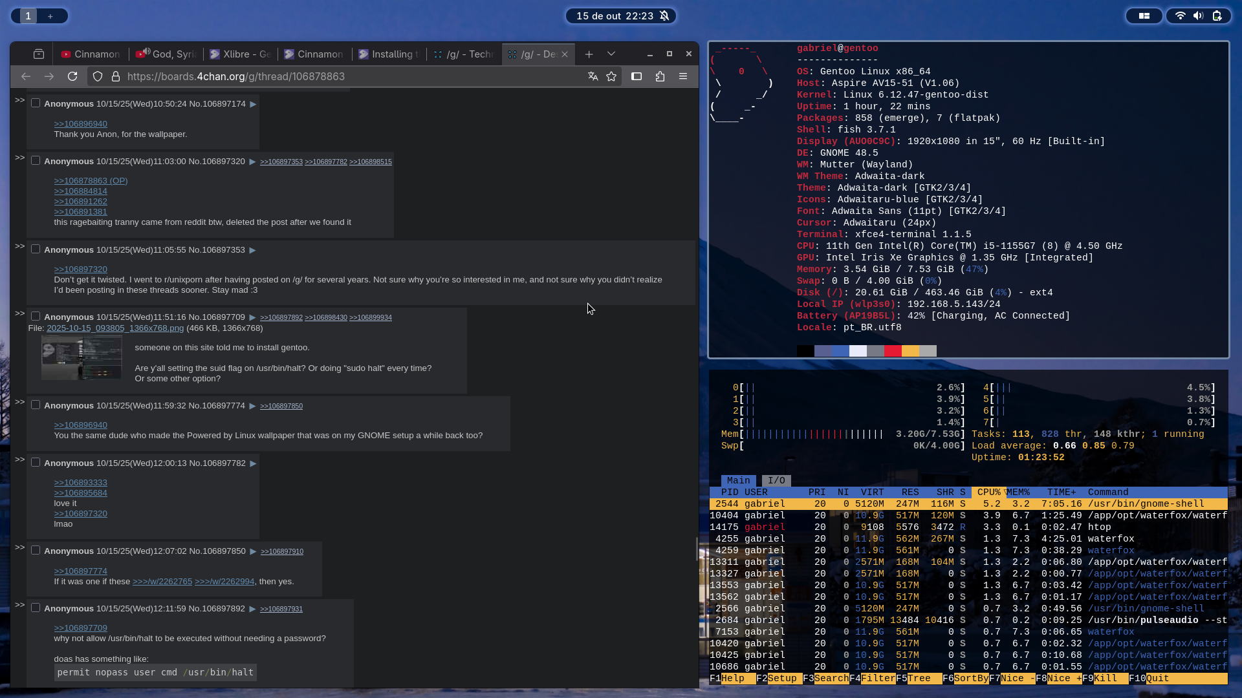Tick the checkbox on post No.106897892
The height and width of the screenshot is (698, 1242).
(x=36, y=608)
